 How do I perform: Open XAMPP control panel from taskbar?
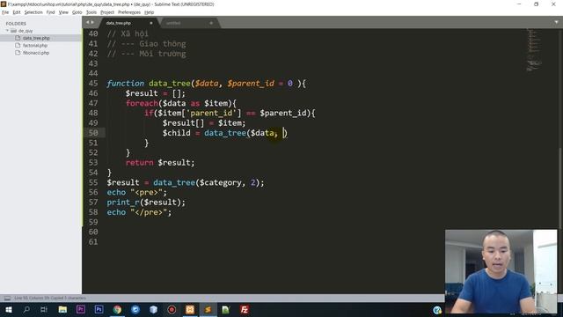[x=190, y=309]
